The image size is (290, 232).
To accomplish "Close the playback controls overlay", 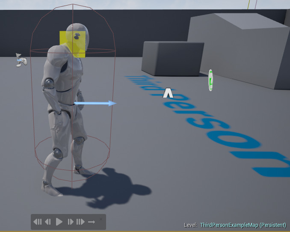I will point(101,219).
